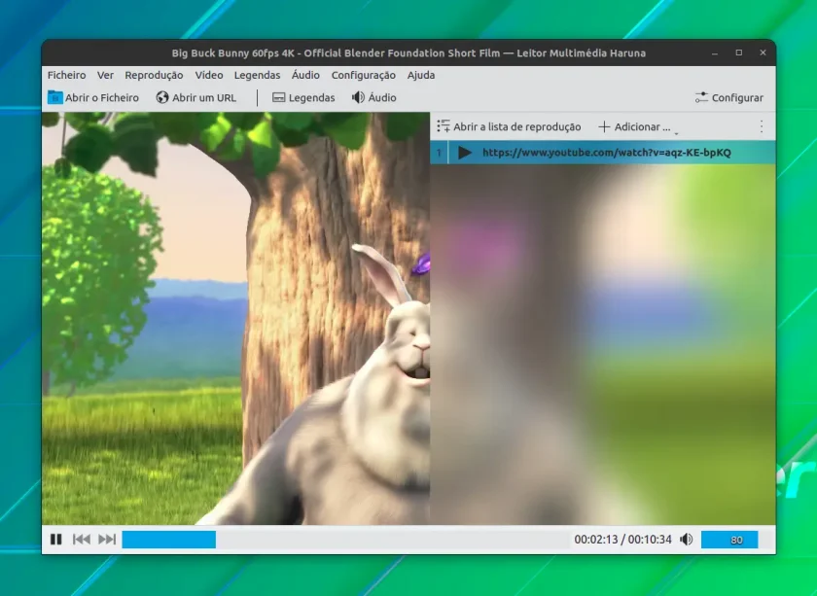Pause the video playback
Viewport: 817px width, 596px height.
click(x=56, y=540)
